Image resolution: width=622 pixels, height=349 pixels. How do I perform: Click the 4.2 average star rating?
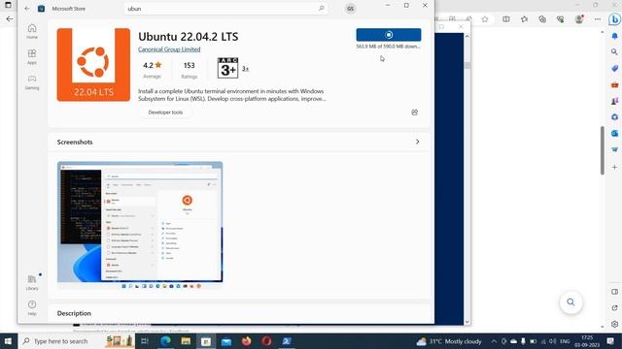(153, 65)
